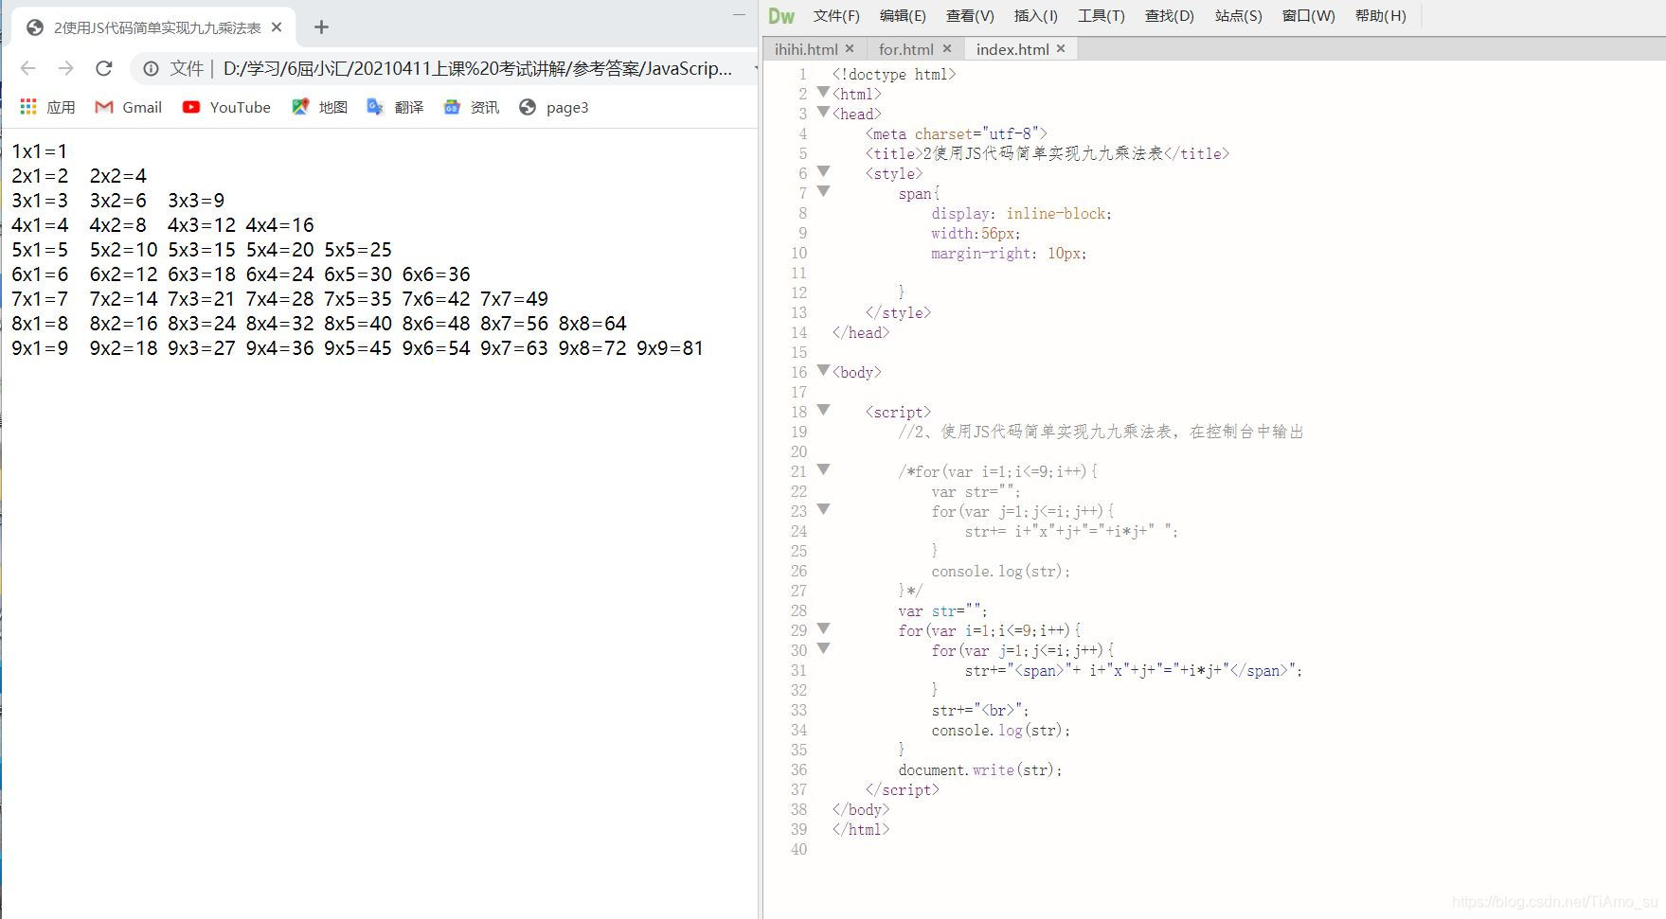Open the page3 bookmark
The image size is (1666, 919).
click(553, 107)
